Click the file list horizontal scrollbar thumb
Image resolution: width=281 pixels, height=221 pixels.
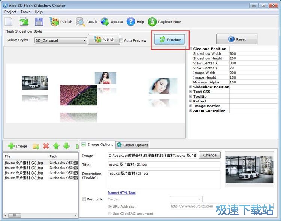click(15, 215)
